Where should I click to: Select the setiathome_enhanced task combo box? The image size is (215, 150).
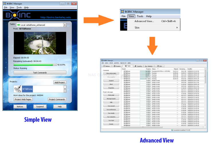[x=41, y=25]
